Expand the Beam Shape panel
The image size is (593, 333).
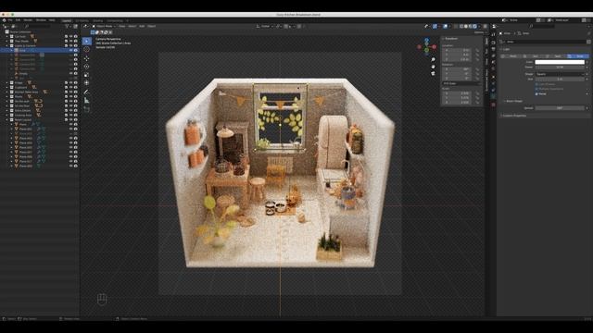pyautogui.click(x=513, y=101)
